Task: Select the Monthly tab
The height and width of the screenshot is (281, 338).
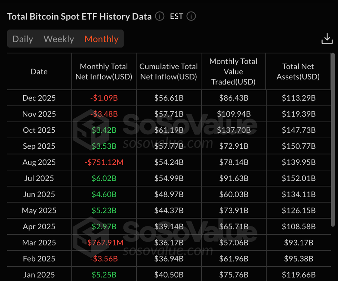Action: click(x=101, y=39)
